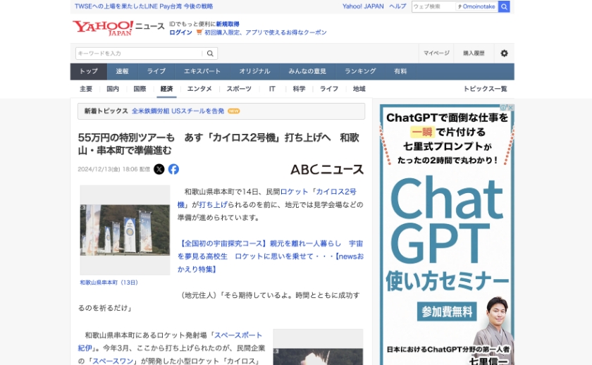Open the 速報 tab
This screenshot has width=592, height=365.
click(123, 71)
